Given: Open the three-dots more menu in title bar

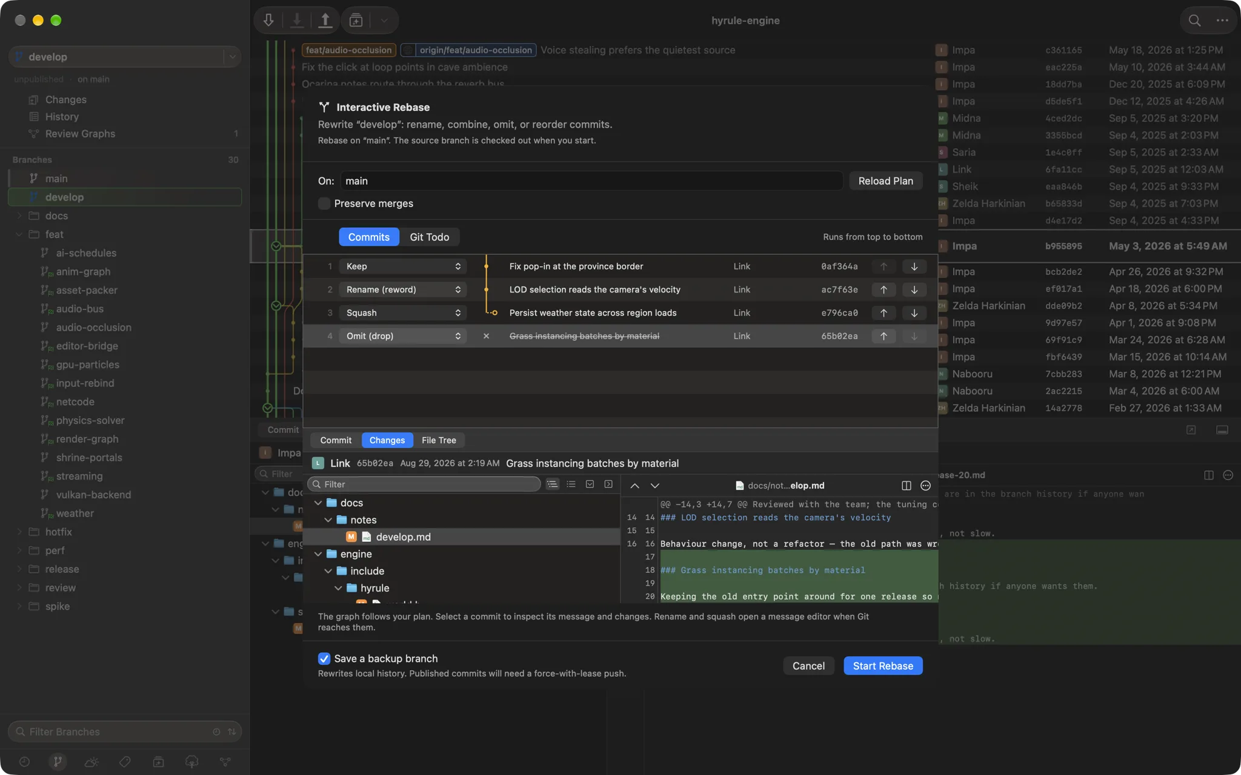Looking at the screenshot, I should pos(1222,20).
